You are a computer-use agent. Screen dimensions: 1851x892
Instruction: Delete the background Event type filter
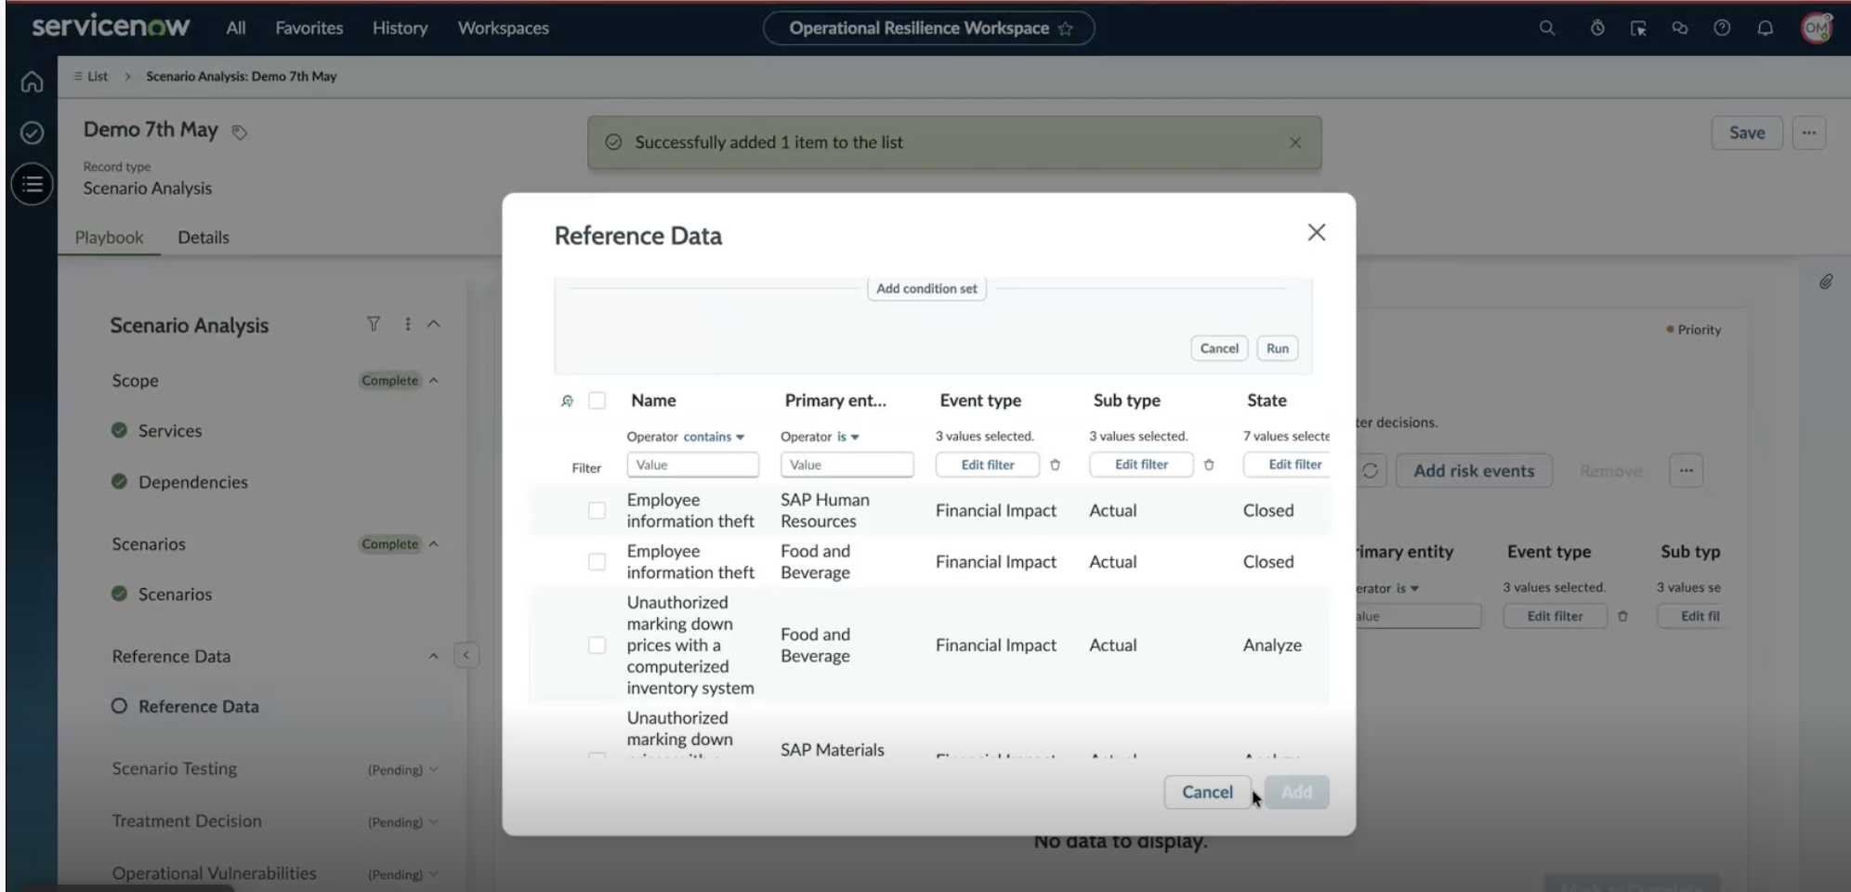point(1622,616)
